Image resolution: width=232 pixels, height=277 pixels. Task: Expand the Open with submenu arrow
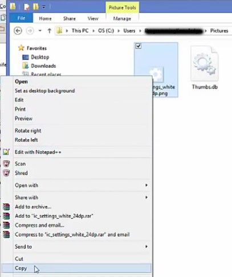tap(146, 185)
